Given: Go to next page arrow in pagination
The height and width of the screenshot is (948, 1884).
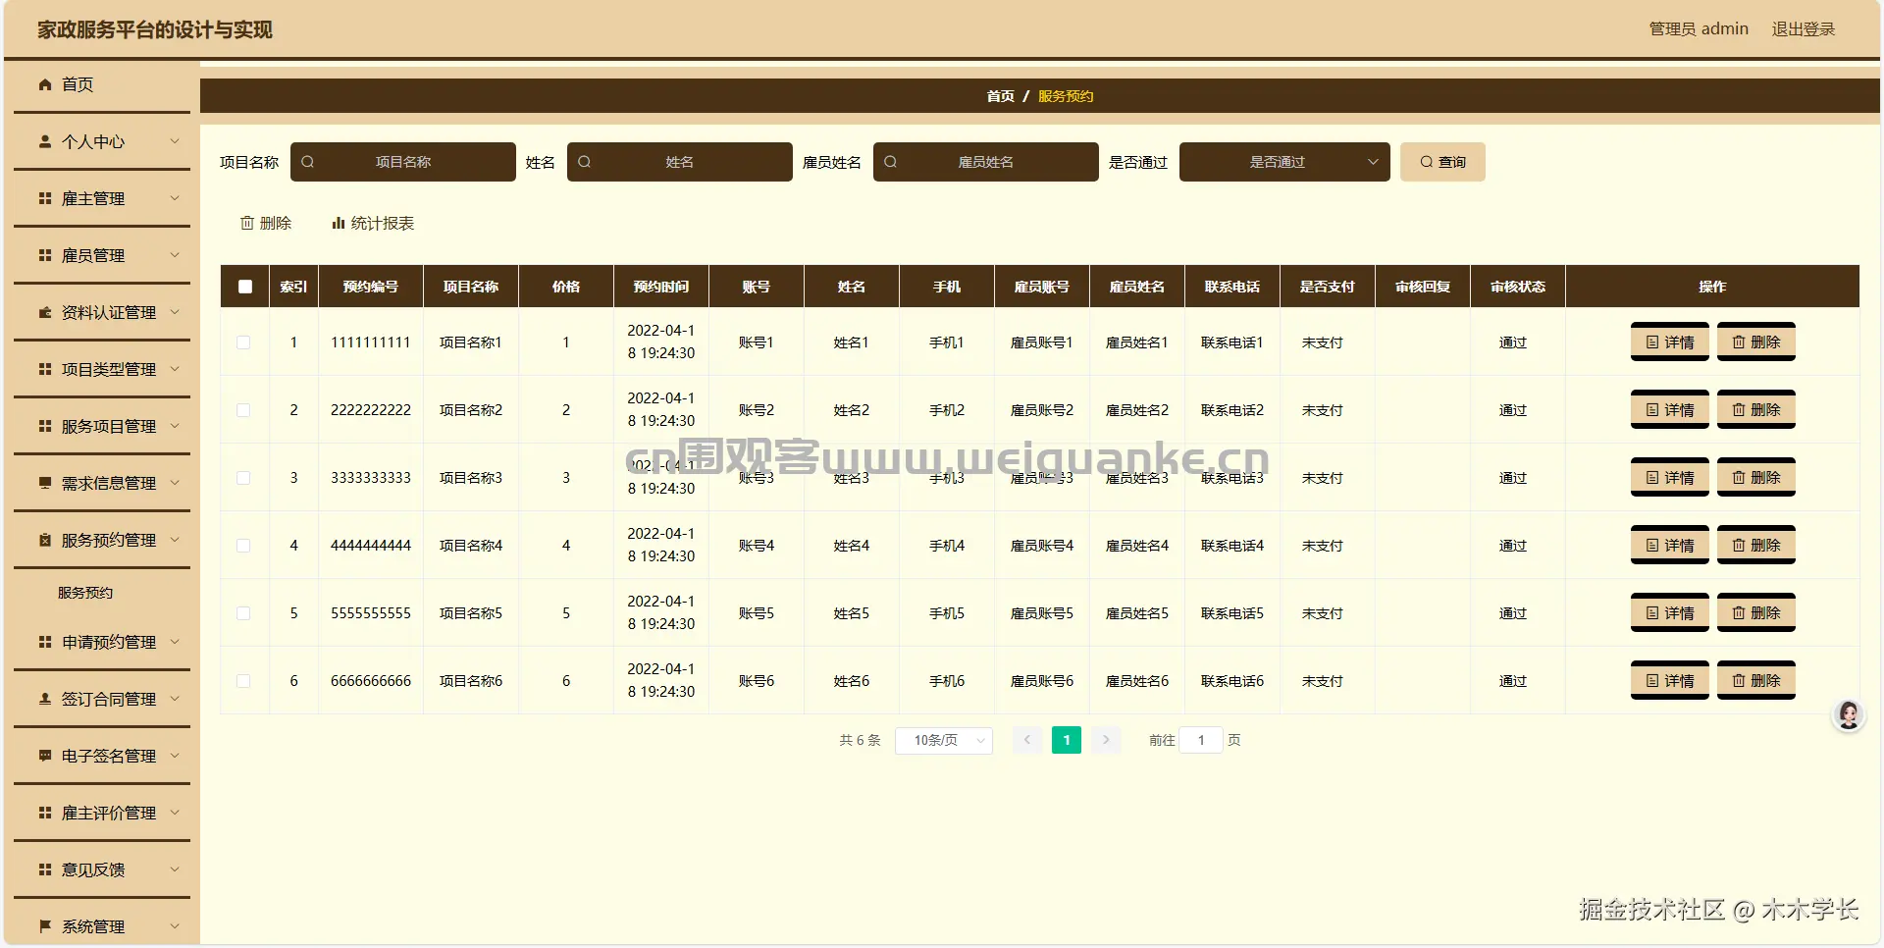Looking at the screenshot, I should coord(1106,740).
